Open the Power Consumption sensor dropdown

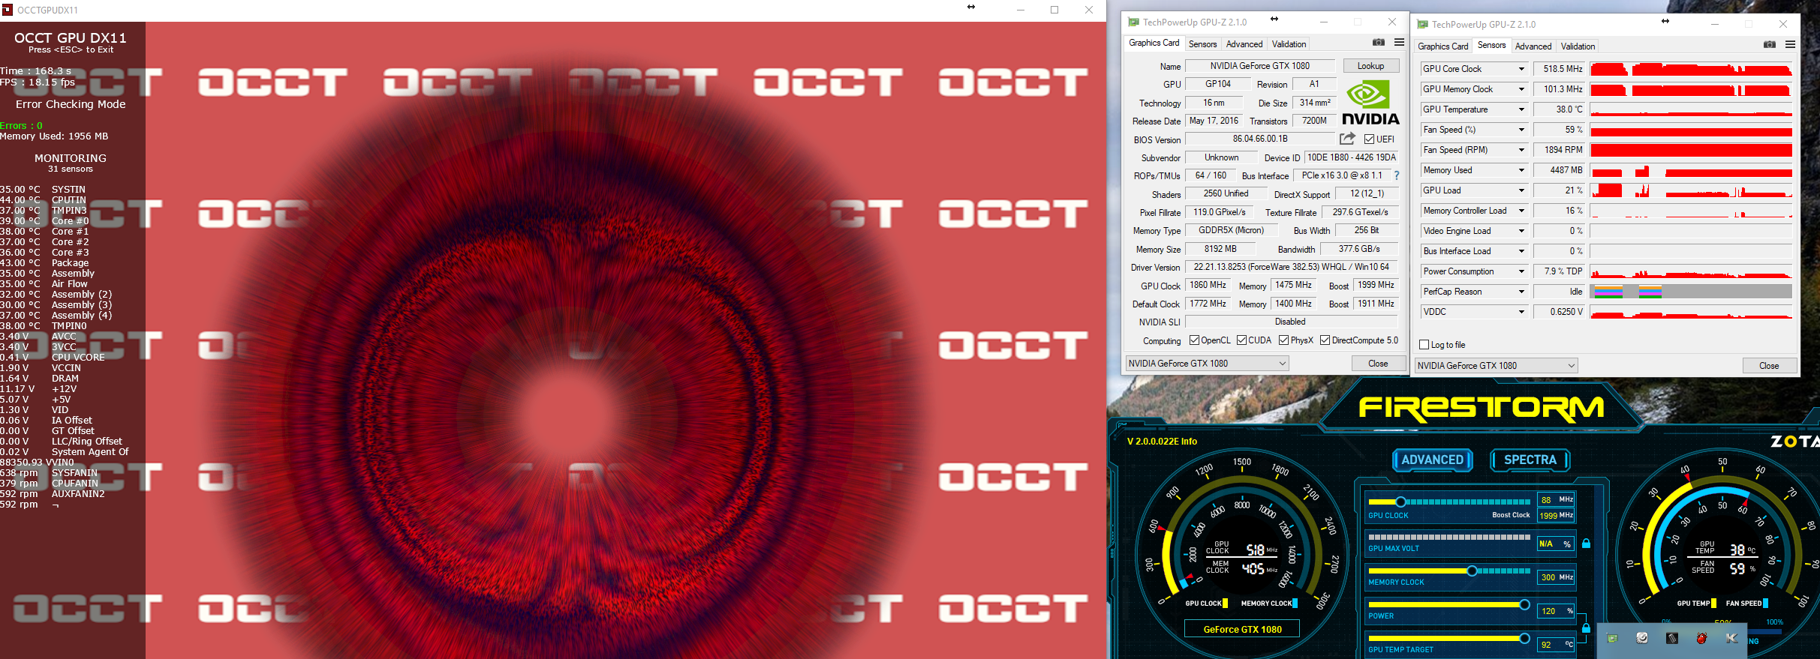click(x=1521, y=271)
